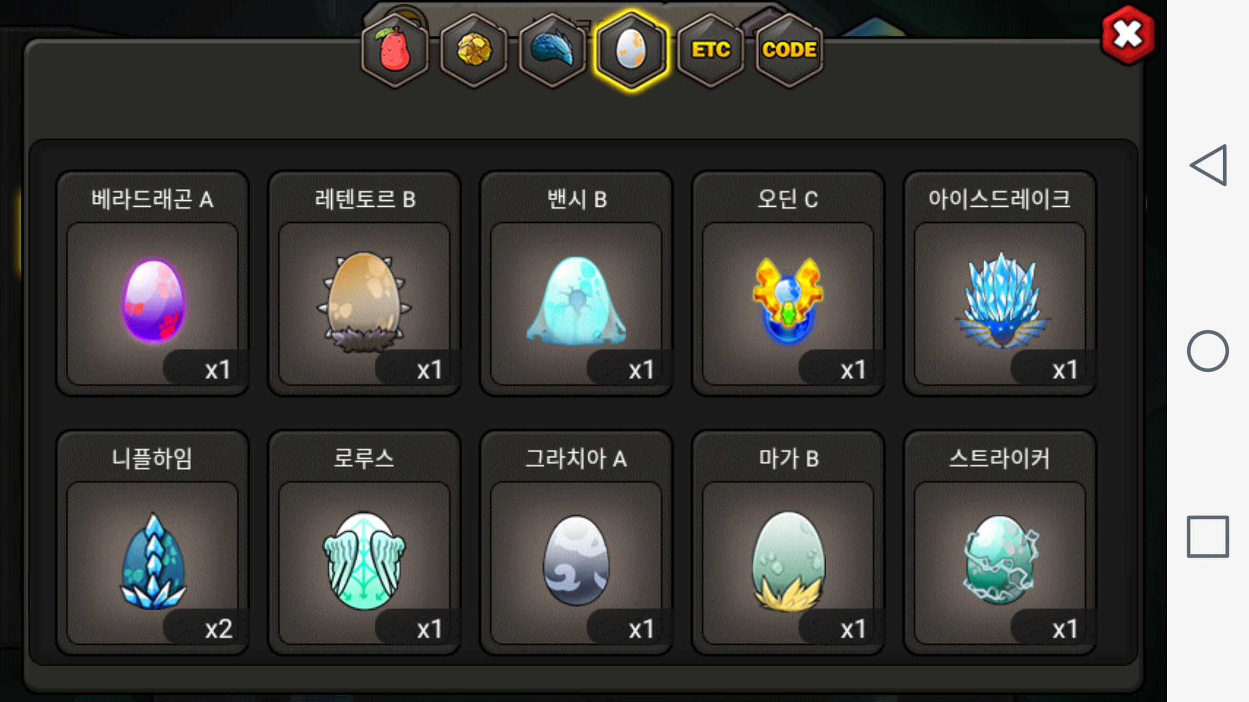Screen dimensions: 1249x702
Task: Choose the cyan 밴시 B egg
Action: [576, 283]
